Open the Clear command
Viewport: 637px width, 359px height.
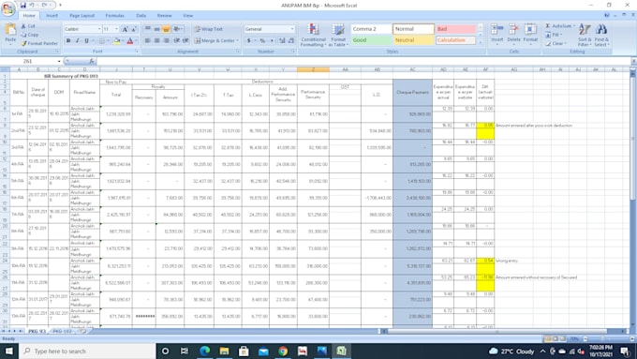click(556, 43)
